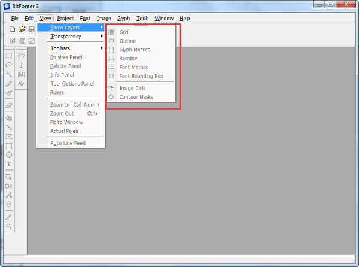Toggle the Font Metrics layer
The width and height of the screenshot is (359, 267).
(141, 67)
